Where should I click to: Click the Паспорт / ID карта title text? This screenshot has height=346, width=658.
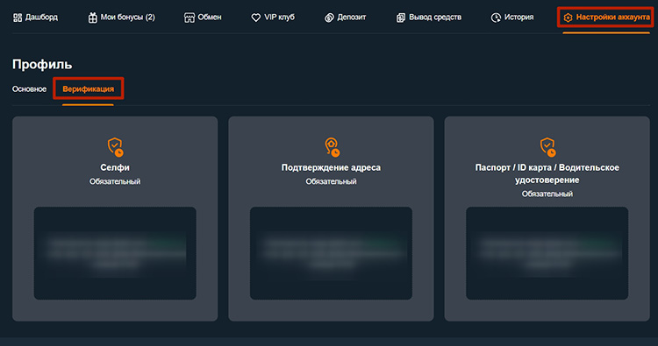point(547,173)
